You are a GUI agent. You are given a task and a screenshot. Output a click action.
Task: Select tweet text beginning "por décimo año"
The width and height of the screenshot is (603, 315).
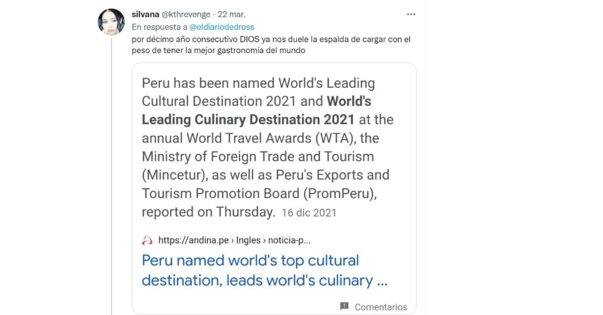pos(271,39)
